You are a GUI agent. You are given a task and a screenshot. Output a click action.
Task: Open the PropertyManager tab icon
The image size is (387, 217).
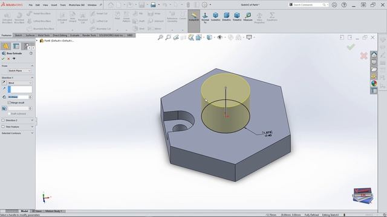[x=16, y=46]
